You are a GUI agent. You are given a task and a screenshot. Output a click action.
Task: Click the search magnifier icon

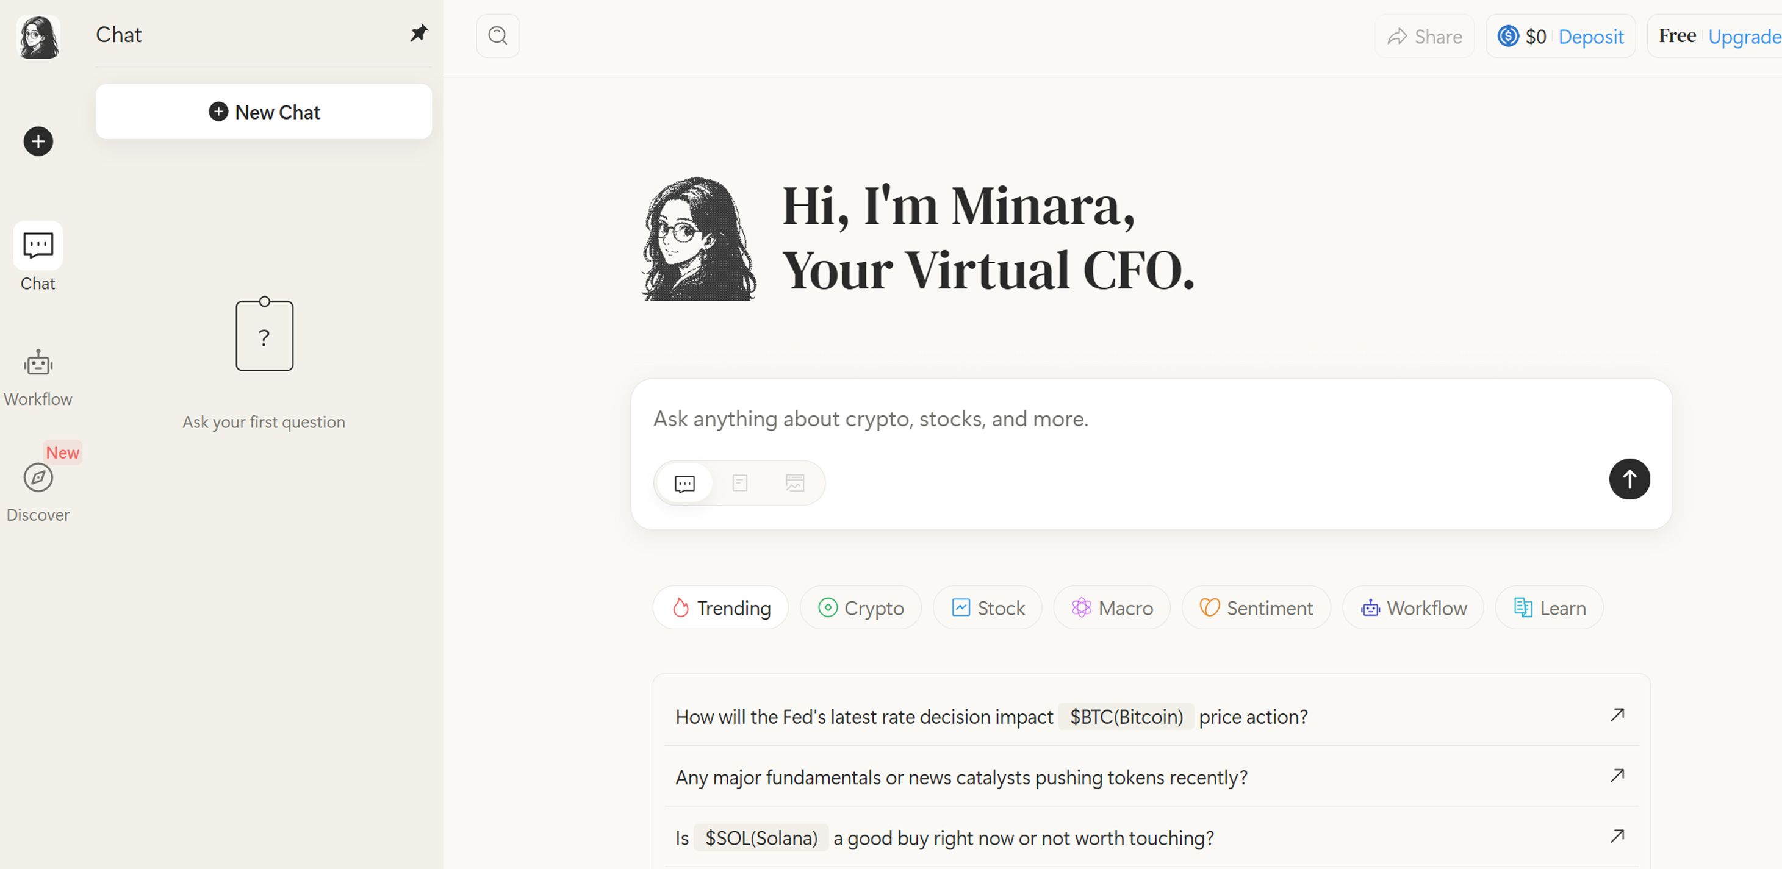[x=497, y=36]
